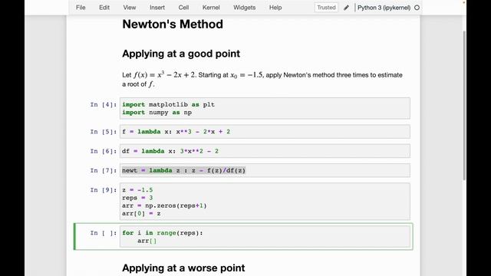The width and height of the screenshot is (491, 276).
Task: Click the In [4]: prompt label
Action: pyautogui.click(x=104, y=104)
